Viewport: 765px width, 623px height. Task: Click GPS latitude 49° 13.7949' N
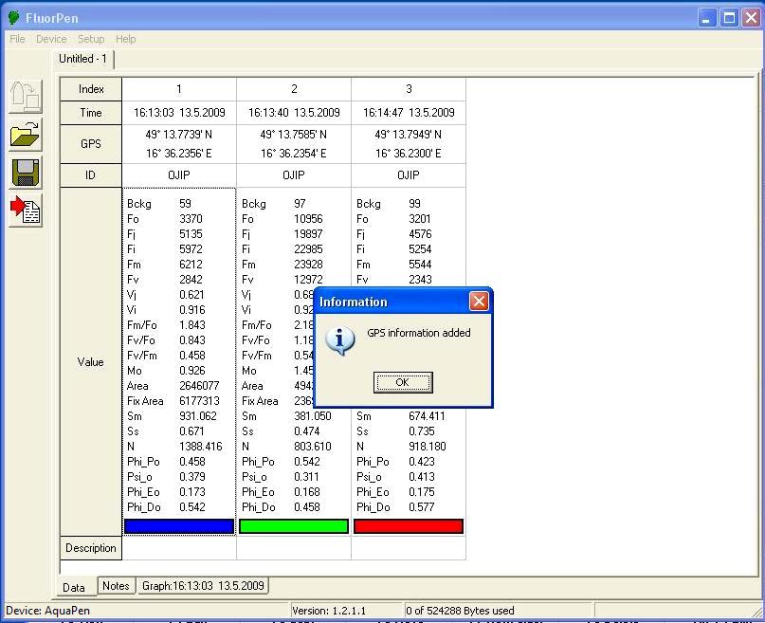click(x=409, y=135)
